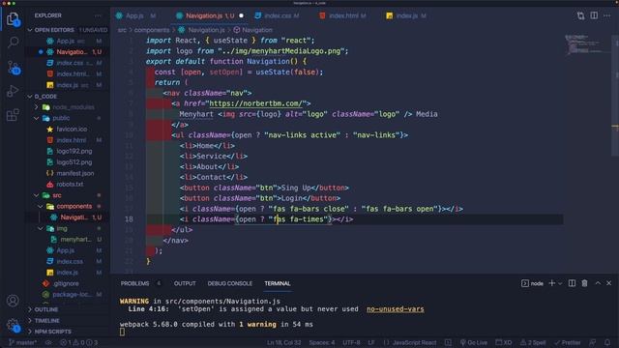The height and width of the screenshot is (348, 619).
Task: Click the new terminal plus icon
Action: click(x=552, y=283)
